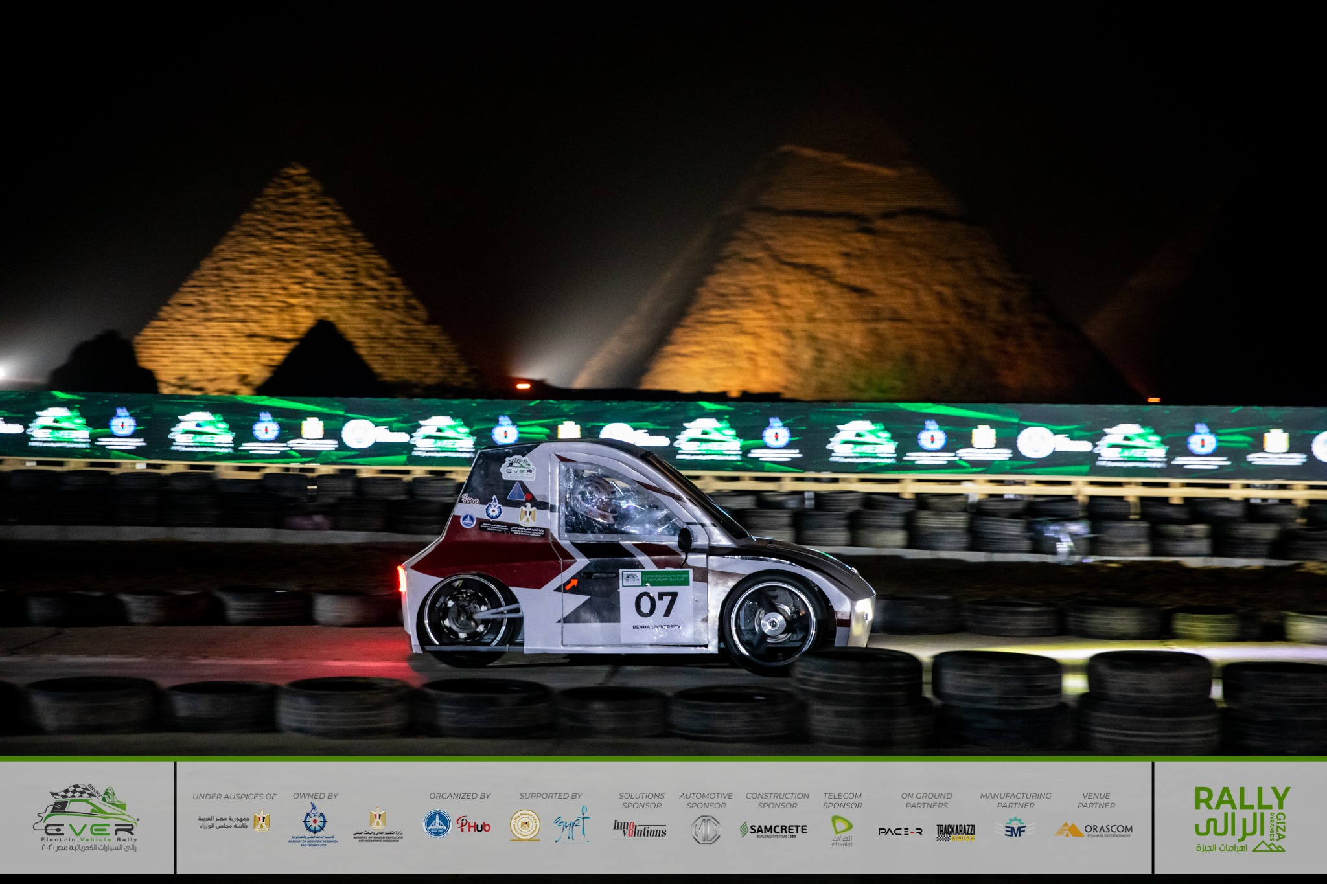Click the EVER sticker on the car body
Image resolution: width=1327 pixels, height=884 pixels.
(518, 468)
